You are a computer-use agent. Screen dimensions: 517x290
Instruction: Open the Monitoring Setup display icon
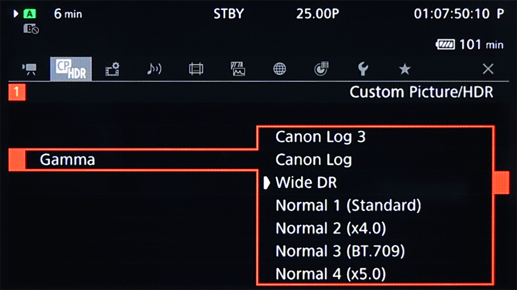pyautogui.click(x=196, y=69)
